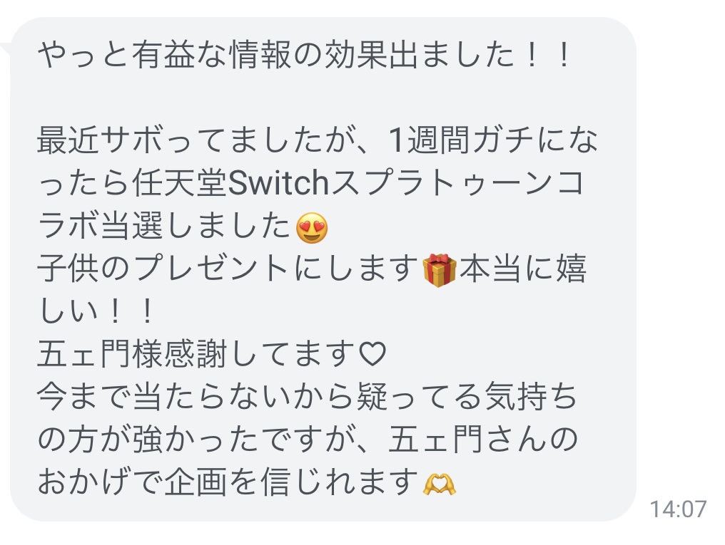Click the 14:07 message timestamp
This screenshot has width=725, height=545.
point(679,509)
